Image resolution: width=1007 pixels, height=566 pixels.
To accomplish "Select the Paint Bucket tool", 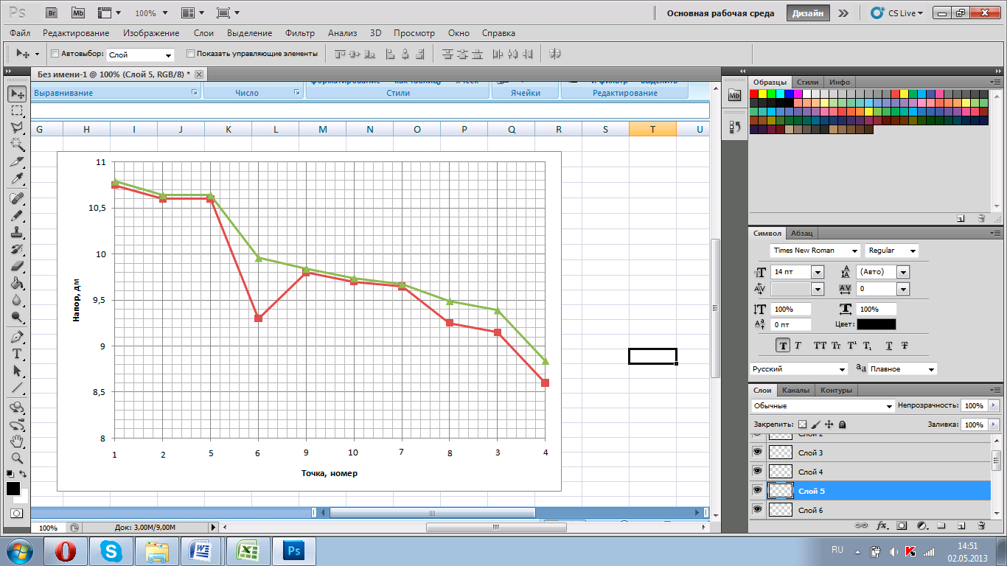I will tap(17, 283).
